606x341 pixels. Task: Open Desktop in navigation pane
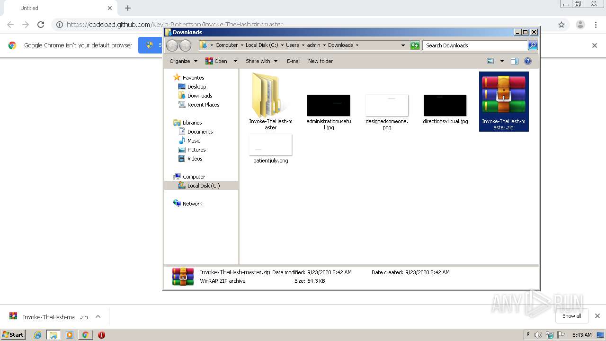pos(196,87)
